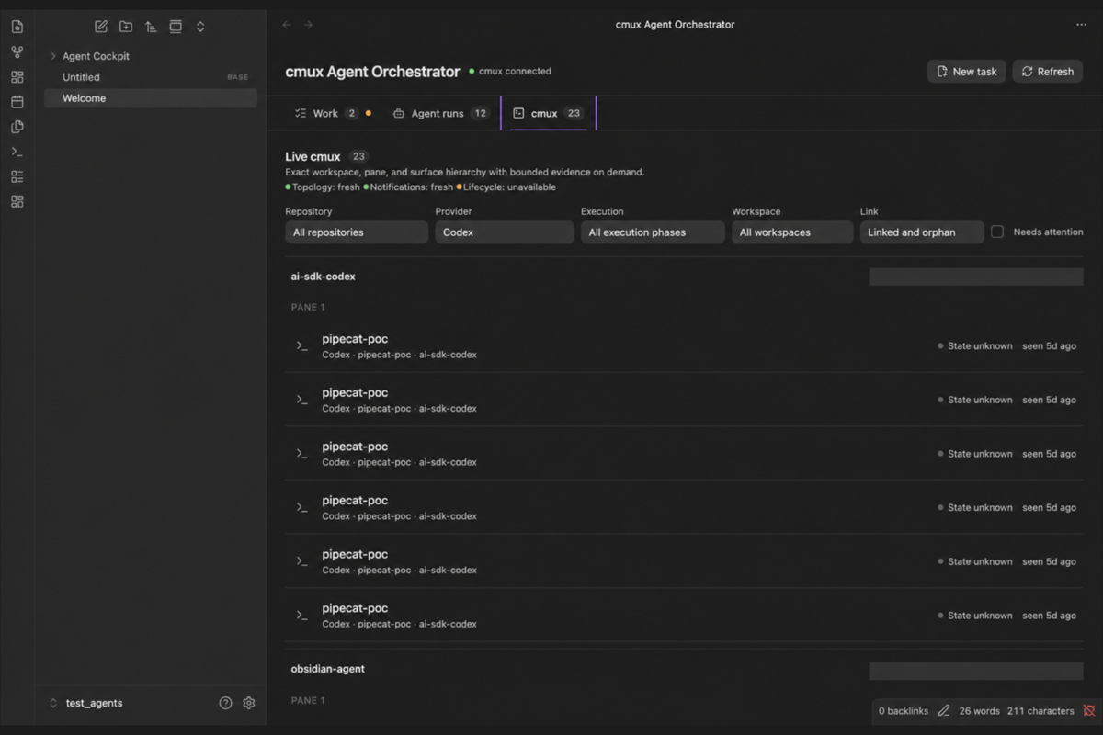Open the Repository dropdown showing All repositories
This screenshot has width=1103, height=735.
point(357,232)
